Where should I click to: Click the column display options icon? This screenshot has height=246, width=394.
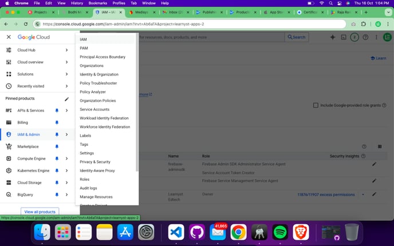[x=379, y=146]
